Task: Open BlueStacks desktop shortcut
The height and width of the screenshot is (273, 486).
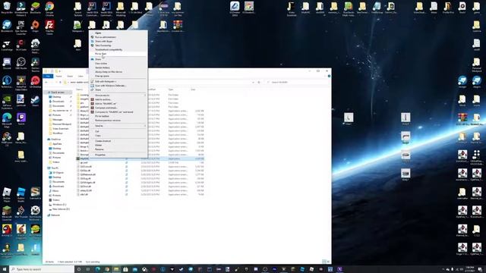Action: [x=36, y=8]
